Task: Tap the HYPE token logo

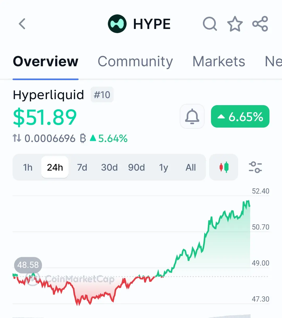Action: (x=117, y=24)
